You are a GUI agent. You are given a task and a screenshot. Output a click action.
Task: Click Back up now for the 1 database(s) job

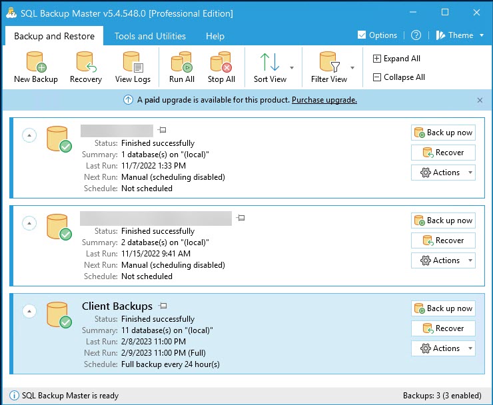443,133
